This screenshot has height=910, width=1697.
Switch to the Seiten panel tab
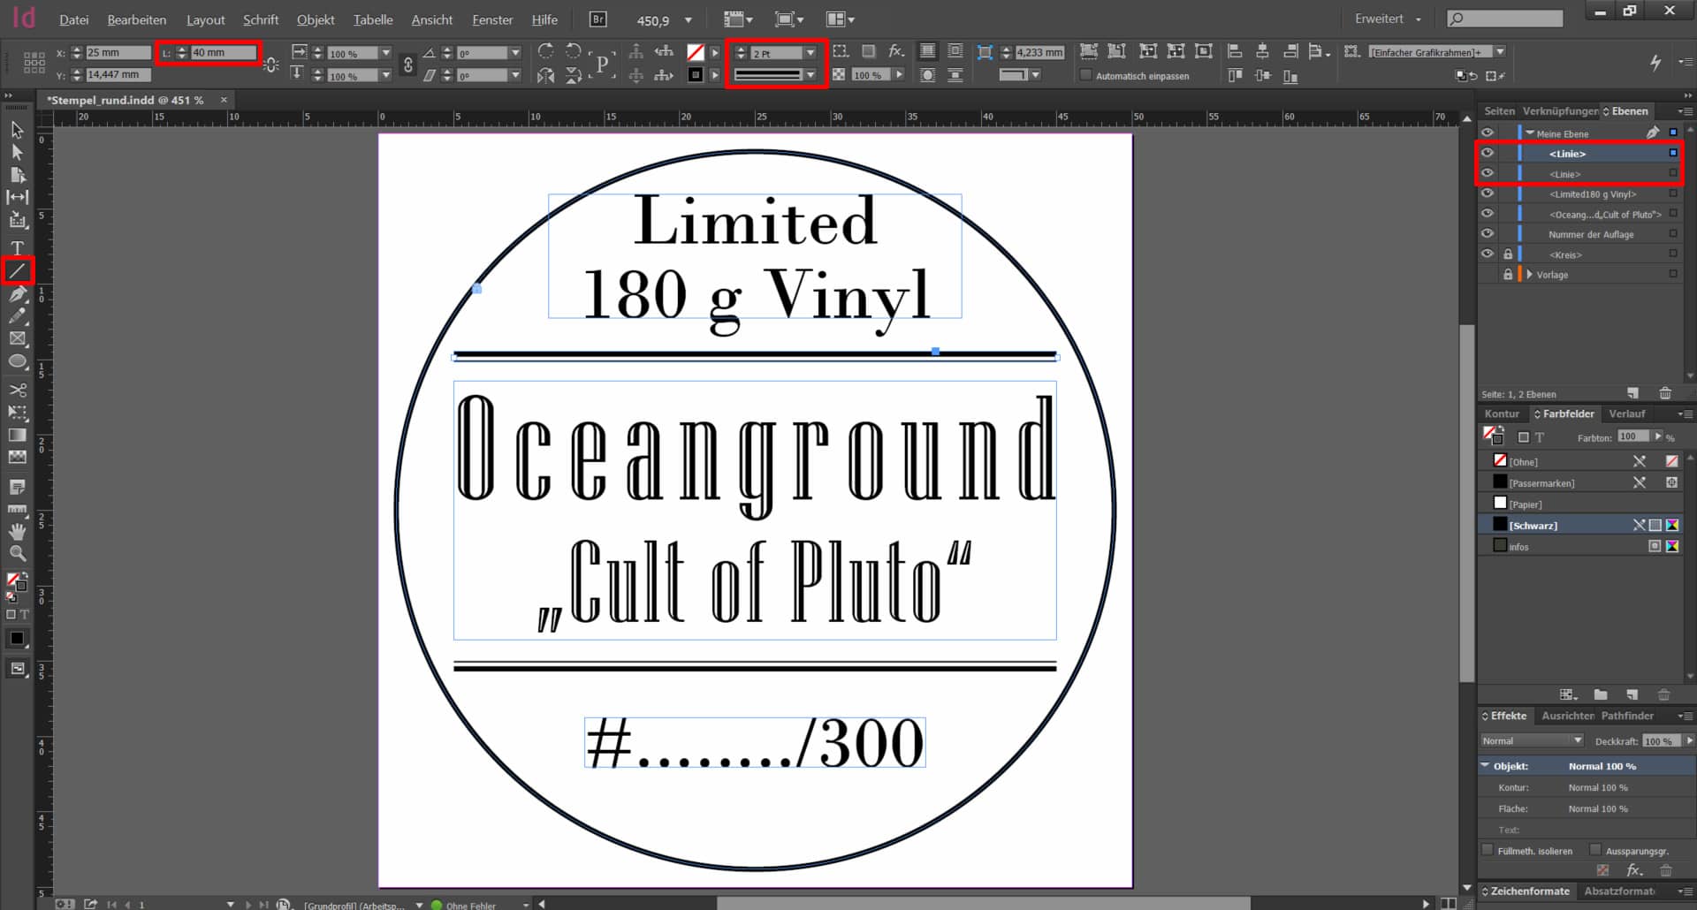point(1500,111)
